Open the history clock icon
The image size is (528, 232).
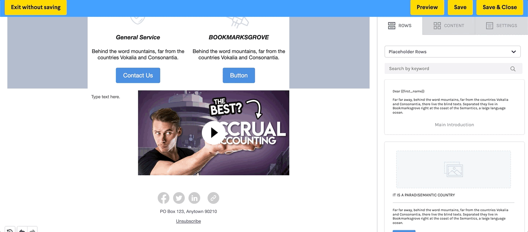coord(10,230)
